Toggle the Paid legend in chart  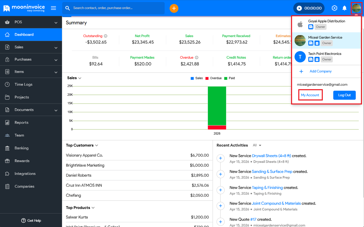point(230,78)
